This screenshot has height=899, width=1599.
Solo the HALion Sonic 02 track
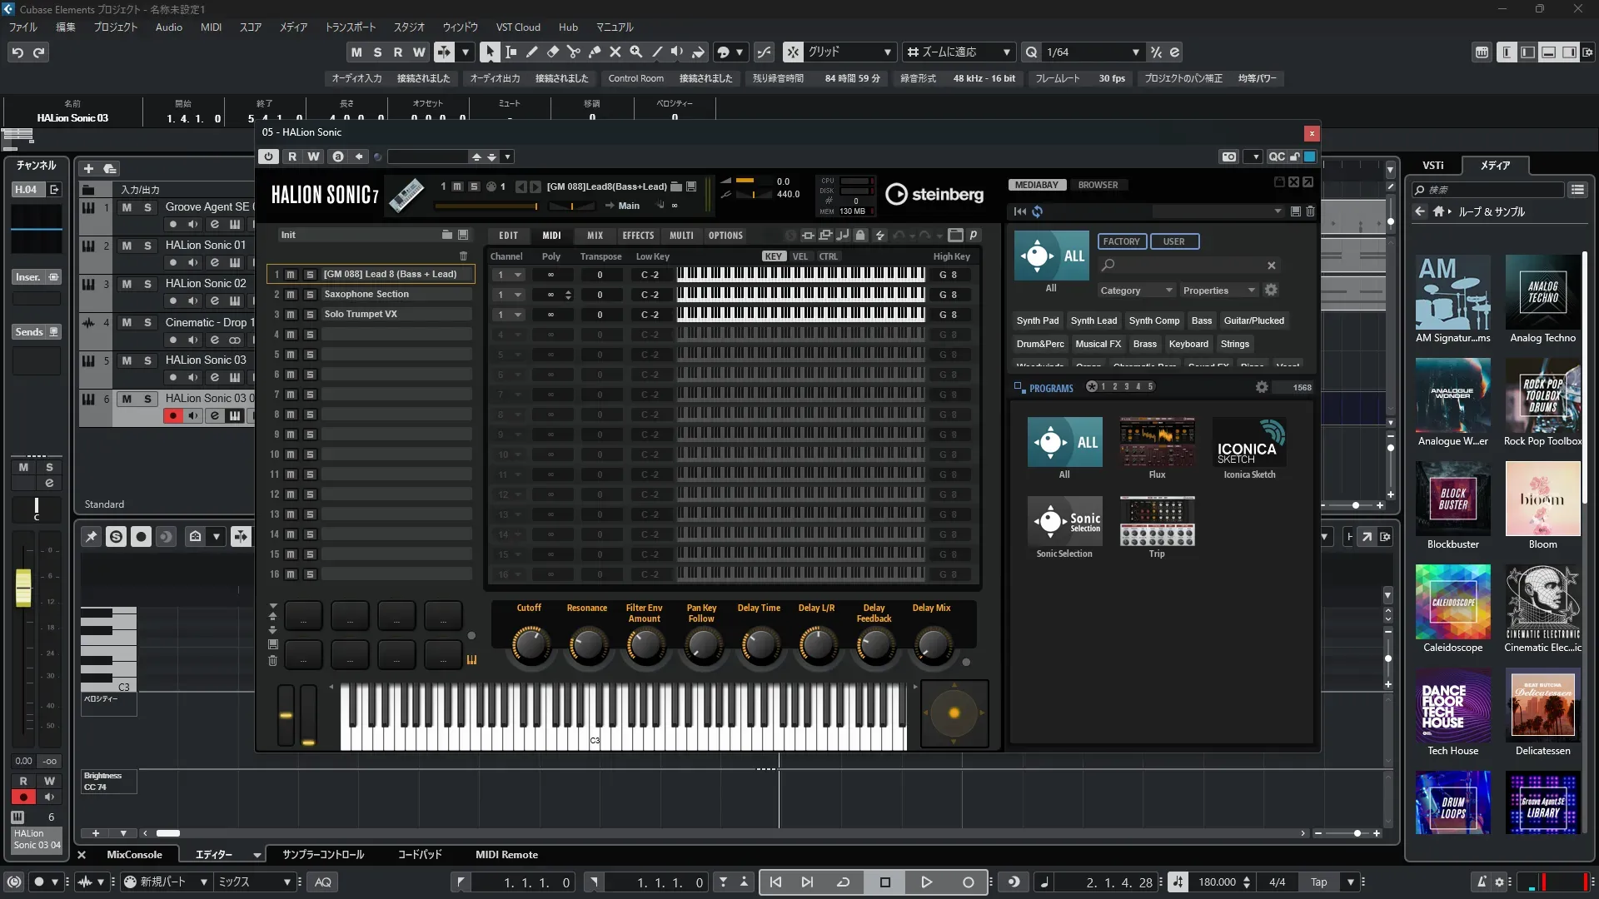tap(147, 284)
